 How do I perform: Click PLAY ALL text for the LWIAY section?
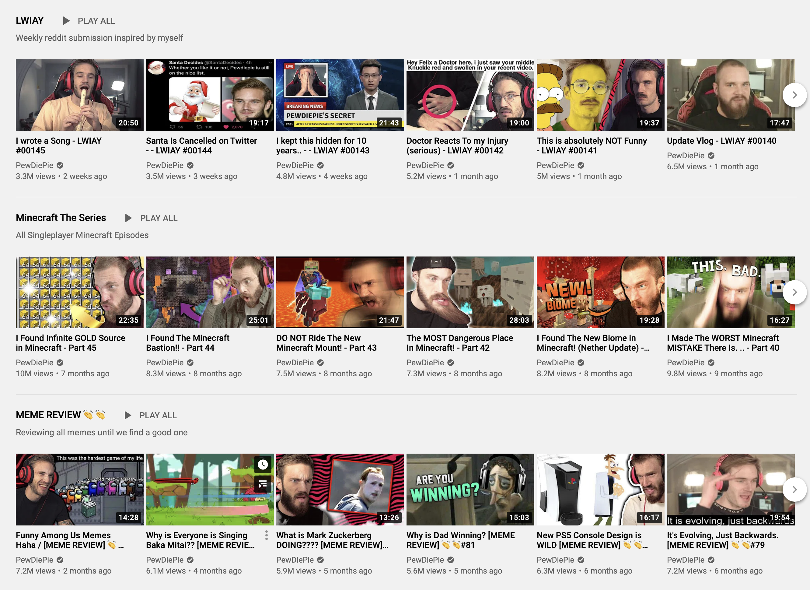click(x=96, y=21)
